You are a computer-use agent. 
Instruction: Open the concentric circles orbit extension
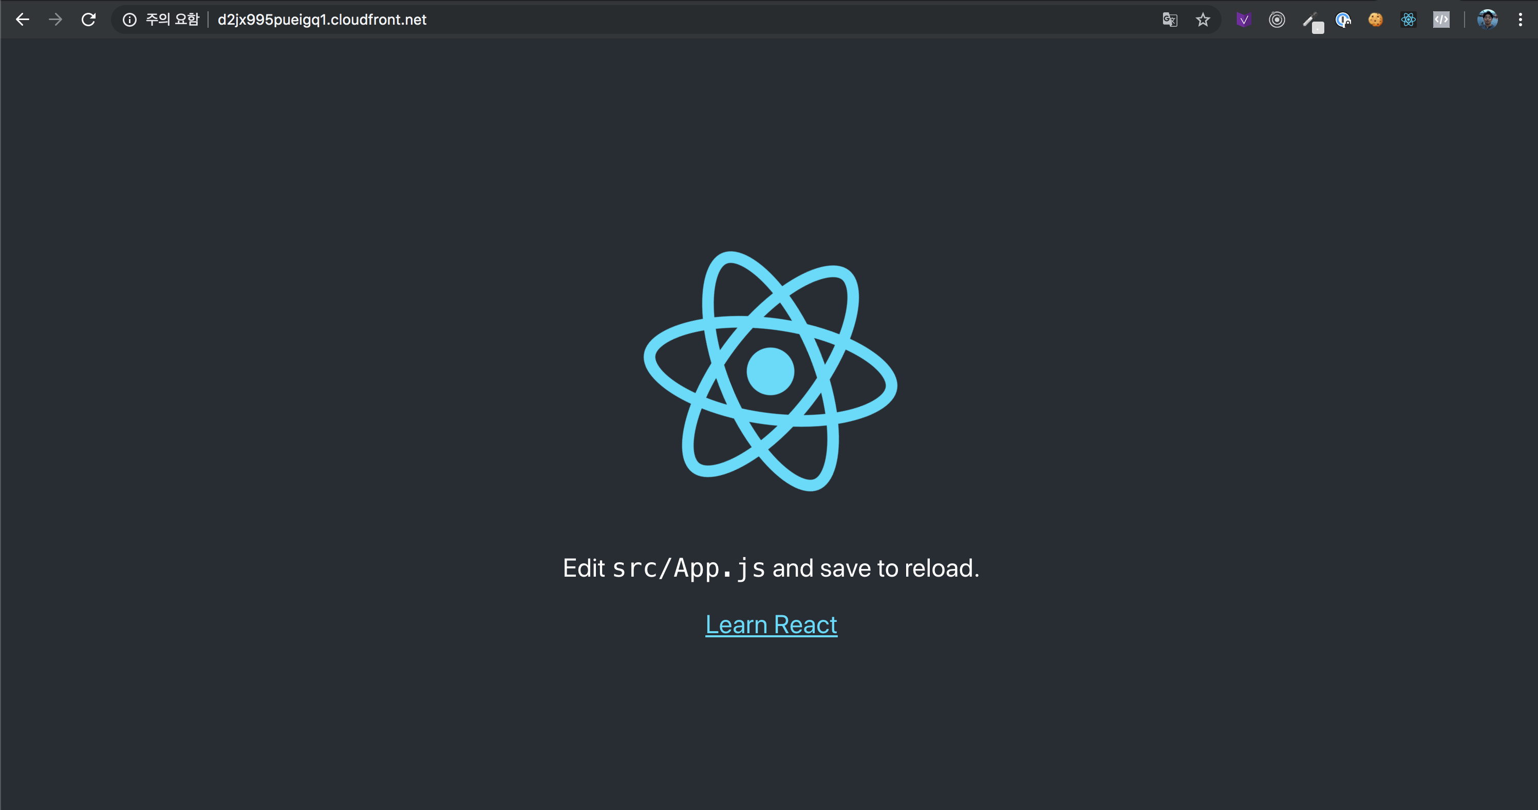1277,20
